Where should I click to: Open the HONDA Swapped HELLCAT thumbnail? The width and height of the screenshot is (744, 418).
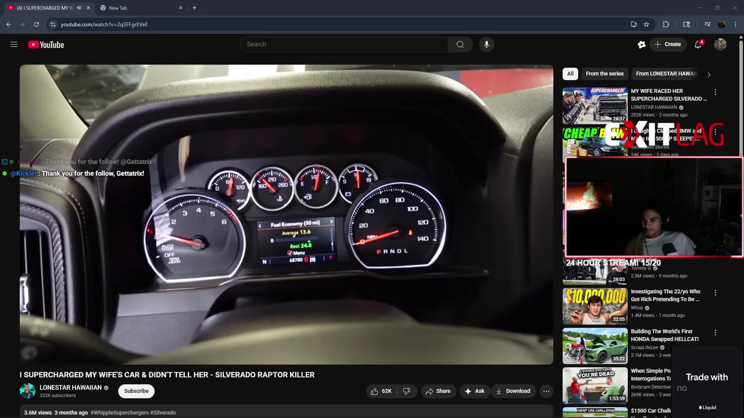click(595, 346)
